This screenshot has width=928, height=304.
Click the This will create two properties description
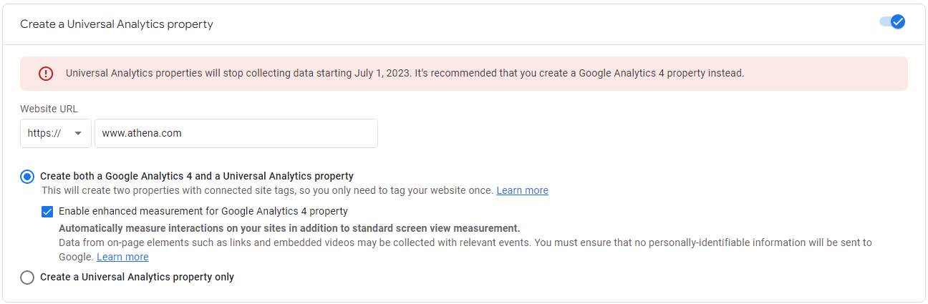268,190
